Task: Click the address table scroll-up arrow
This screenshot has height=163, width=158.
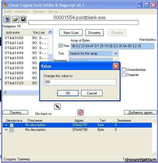Action: tap(154, 120)
